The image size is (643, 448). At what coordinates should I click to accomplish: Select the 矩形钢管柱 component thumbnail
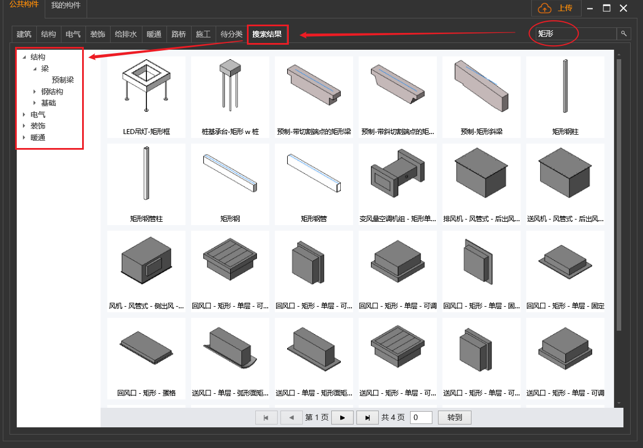pyautogui.click(x=146, y=184)
